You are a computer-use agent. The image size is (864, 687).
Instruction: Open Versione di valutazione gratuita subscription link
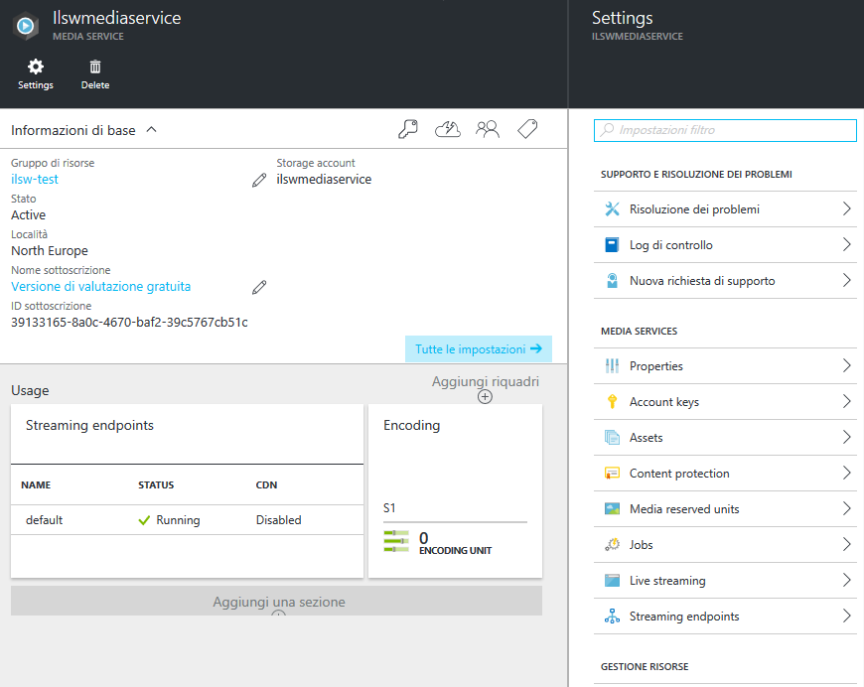[x=101, y=287]
